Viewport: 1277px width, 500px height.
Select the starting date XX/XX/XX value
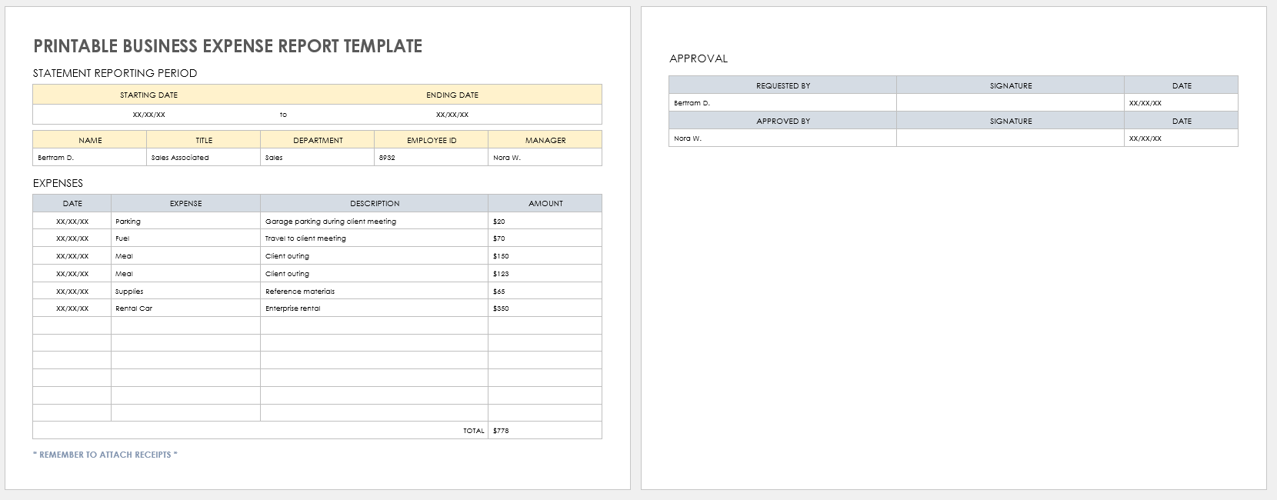click(148, 115)
